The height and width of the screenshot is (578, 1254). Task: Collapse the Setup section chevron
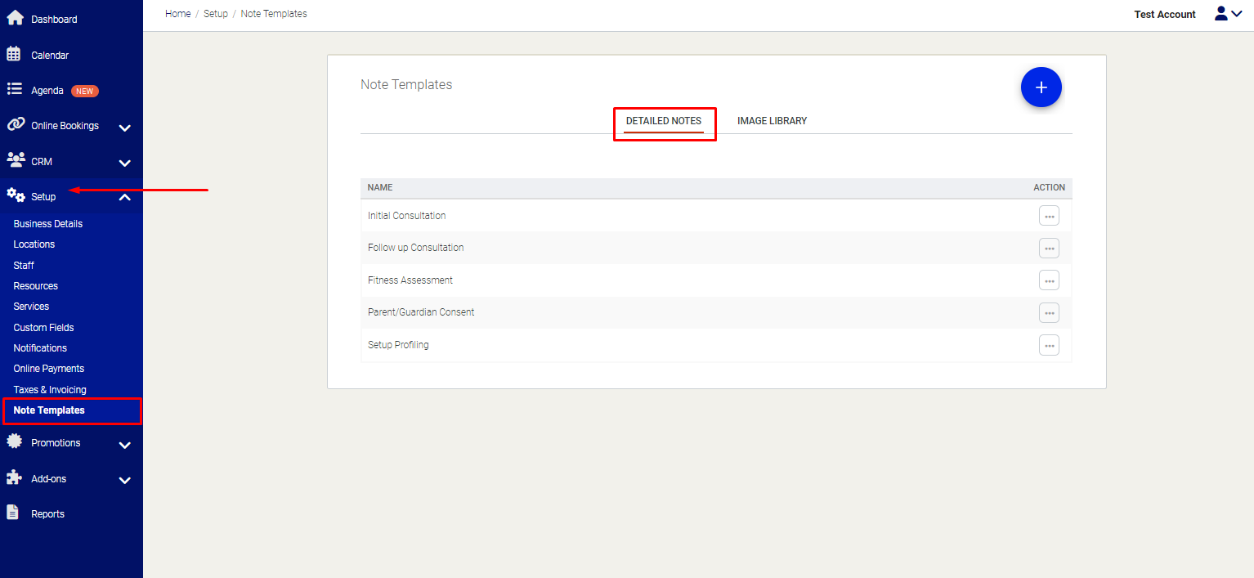pos(124,198)
